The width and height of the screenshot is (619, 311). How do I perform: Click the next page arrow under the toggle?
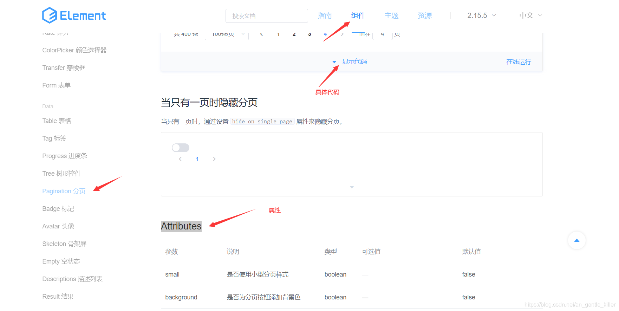pyautogui.click(x=214, y=159)
